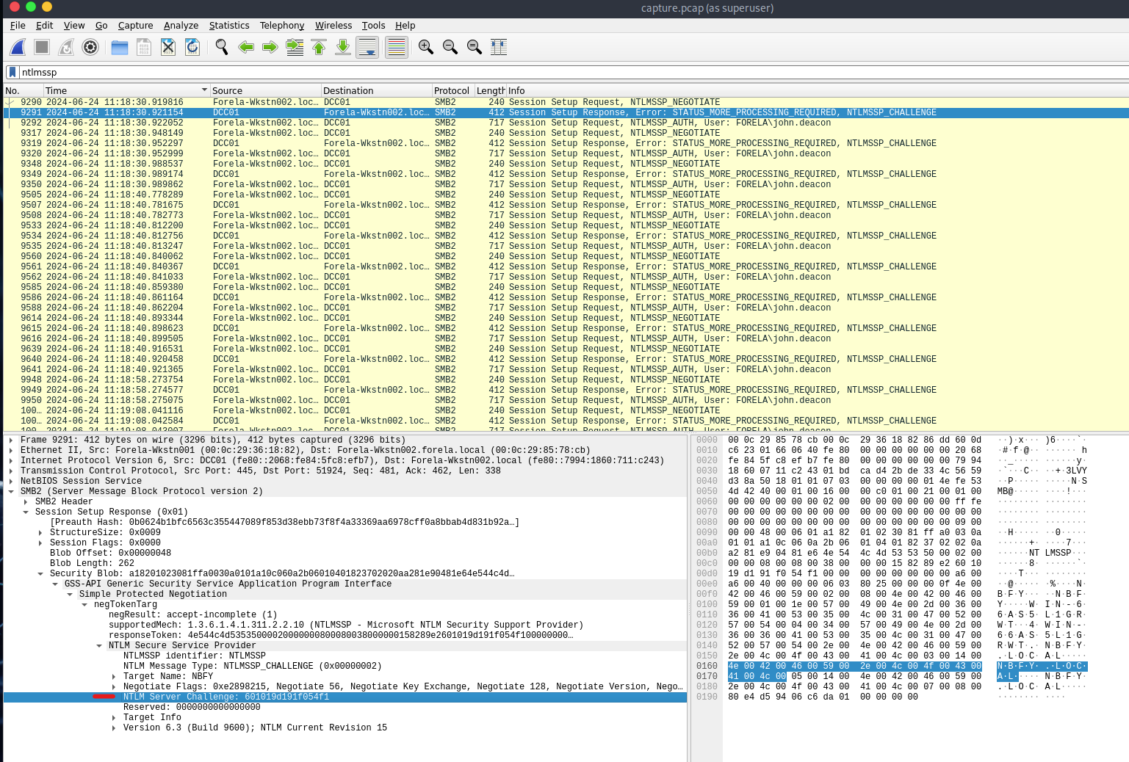The width and height of the screenshot is (1129, 762).
Task: Open the Analyze menu
Action: (x=181, y=25)
